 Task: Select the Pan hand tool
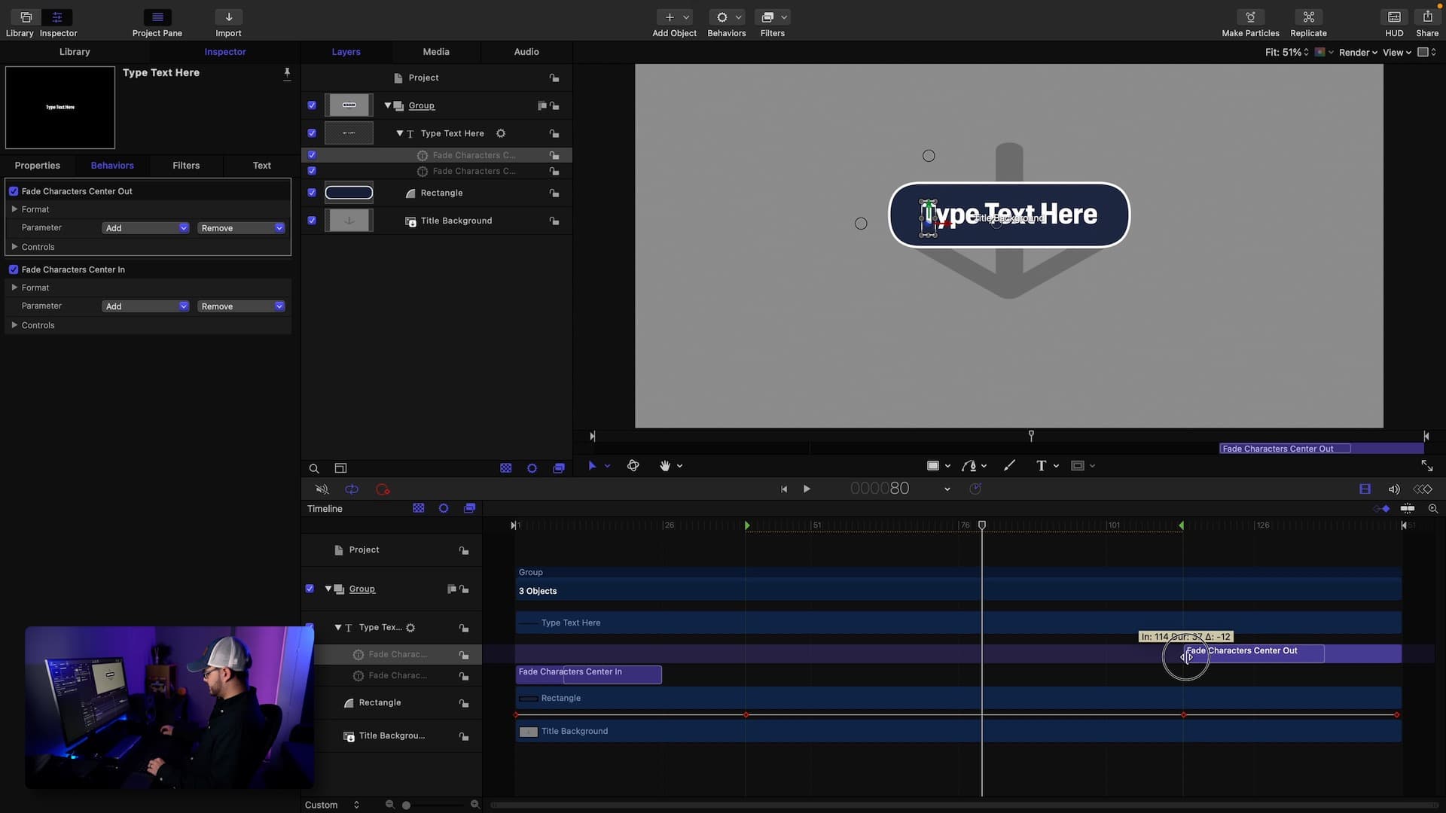664,466
